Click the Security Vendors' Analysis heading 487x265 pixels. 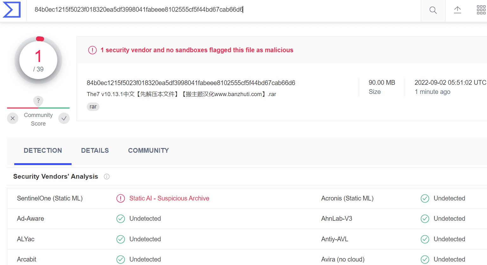click(x=56, y=176)
